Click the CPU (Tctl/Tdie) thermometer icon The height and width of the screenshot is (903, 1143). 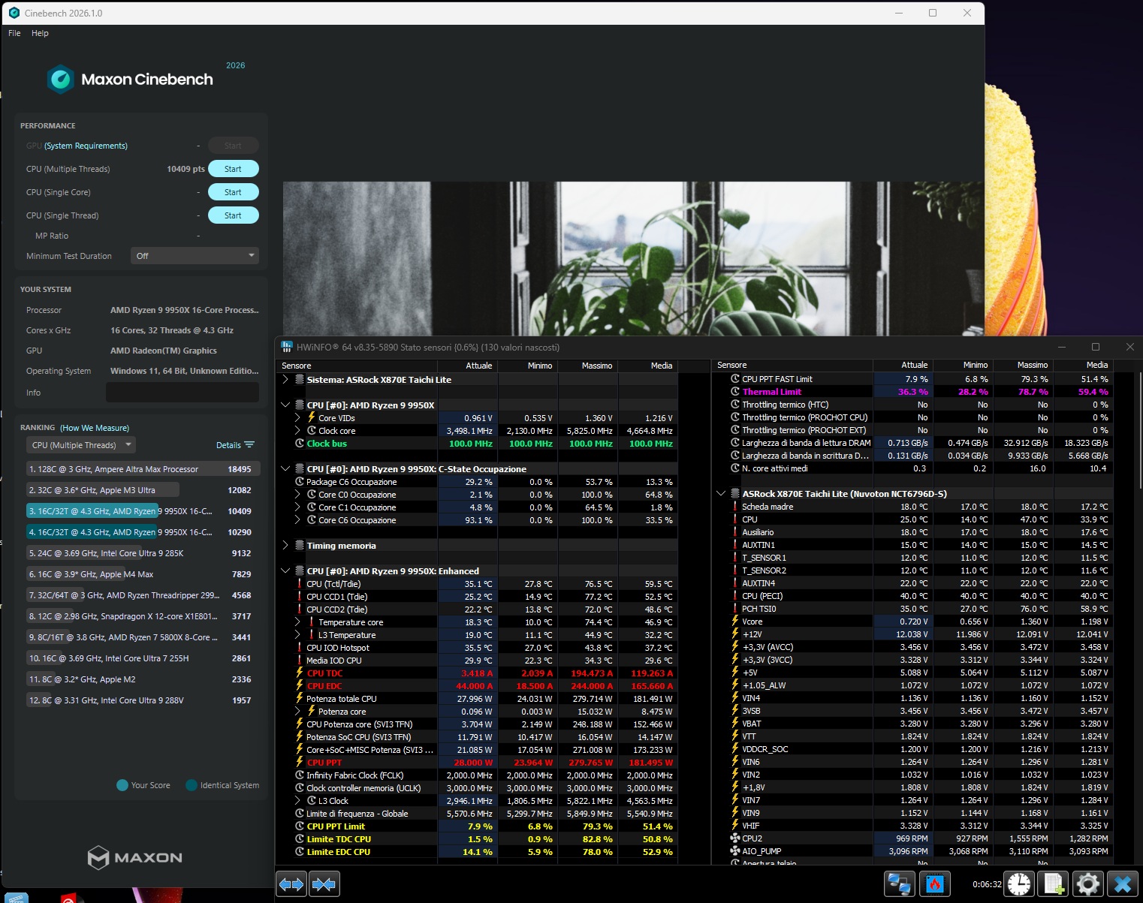pos(300,584)
